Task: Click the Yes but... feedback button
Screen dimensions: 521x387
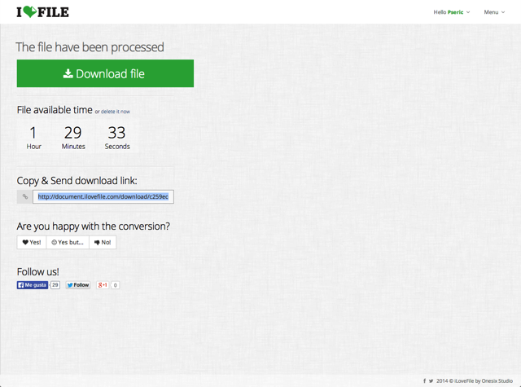Action: coord(68,242)
